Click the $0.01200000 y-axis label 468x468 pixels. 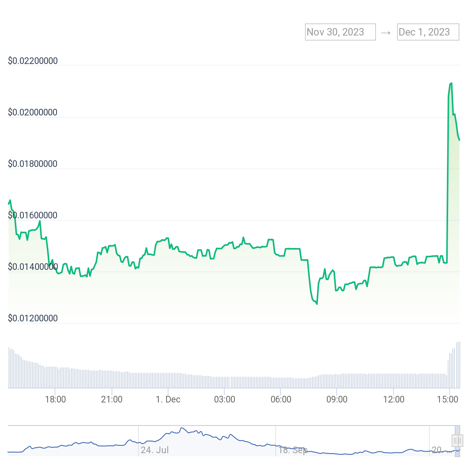[33, 319]
